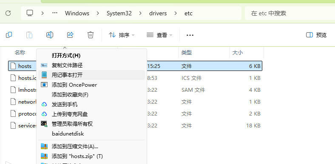
Task: Click the notepad icon beside 用记事本打开
Action: (x=44, y=75)
